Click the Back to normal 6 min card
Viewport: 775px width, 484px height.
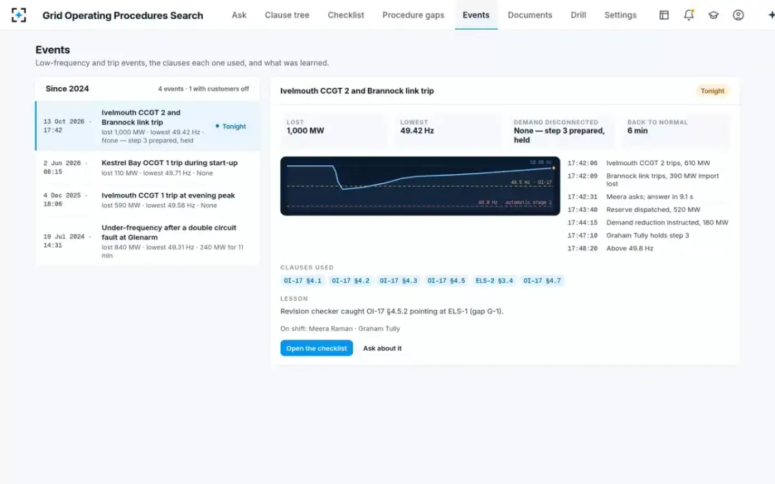click(x=676, y=132)
